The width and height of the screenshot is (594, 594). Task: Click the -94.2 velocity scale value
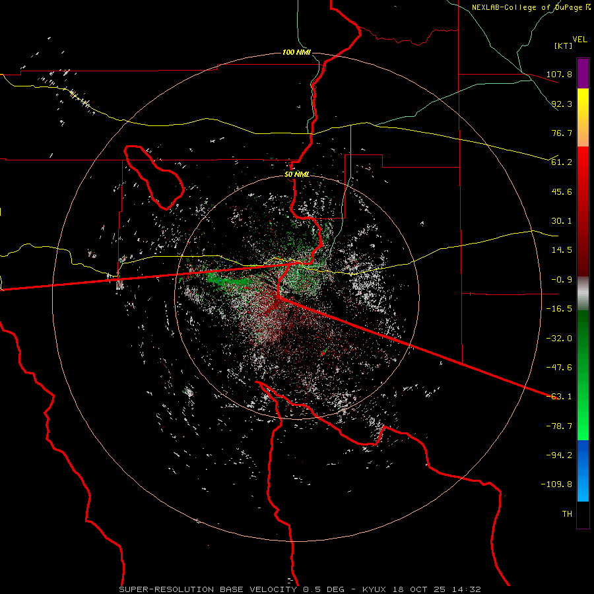click(x=559, y=455)
